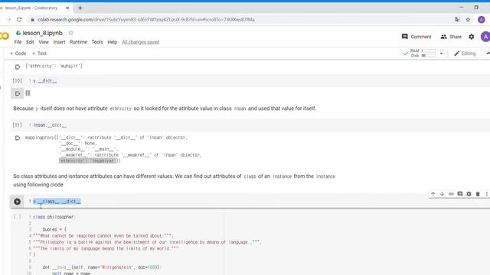The width and height of the screenshot is (490, 275).
Task: Open Colab settings gear
Action: tap(472, 37)
